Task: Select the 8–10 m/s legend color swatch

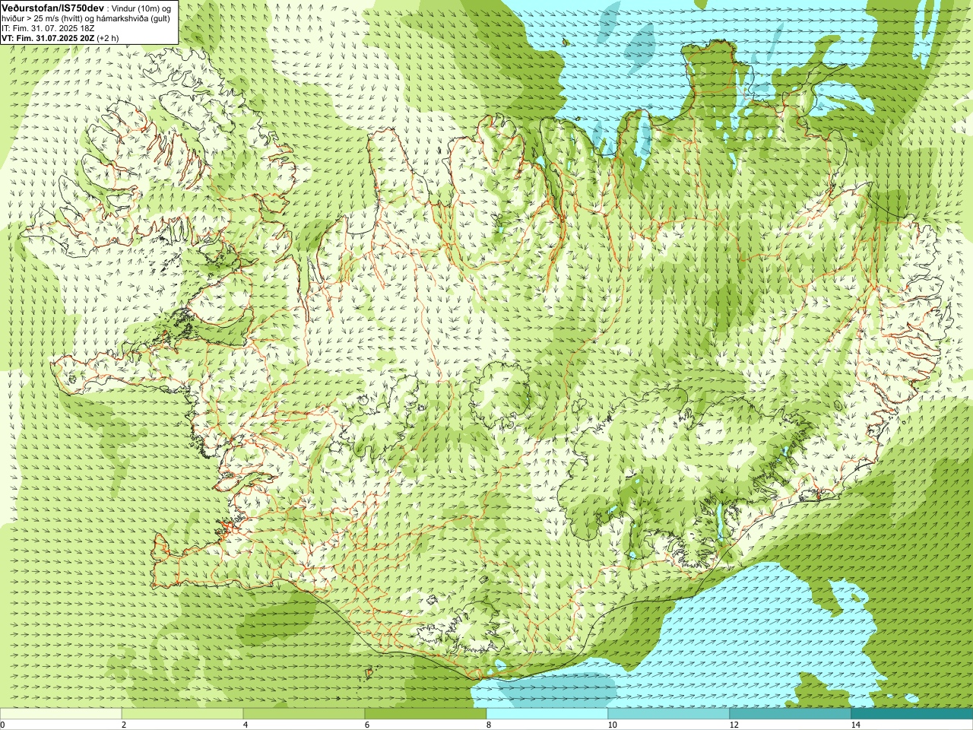Action: [x=547, y=714]
